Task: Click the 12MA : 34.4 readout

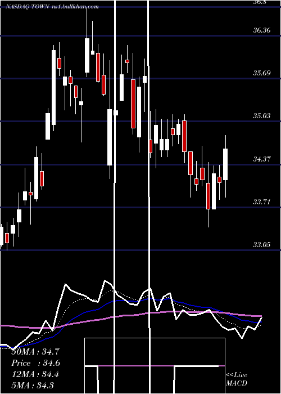Action: pyautogui.click(x=35, y=374)
